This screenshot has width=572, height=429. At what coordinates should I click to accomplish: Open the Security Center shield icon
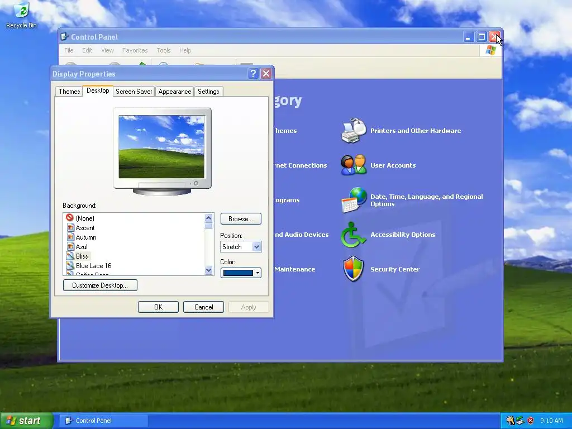(353, 269)
